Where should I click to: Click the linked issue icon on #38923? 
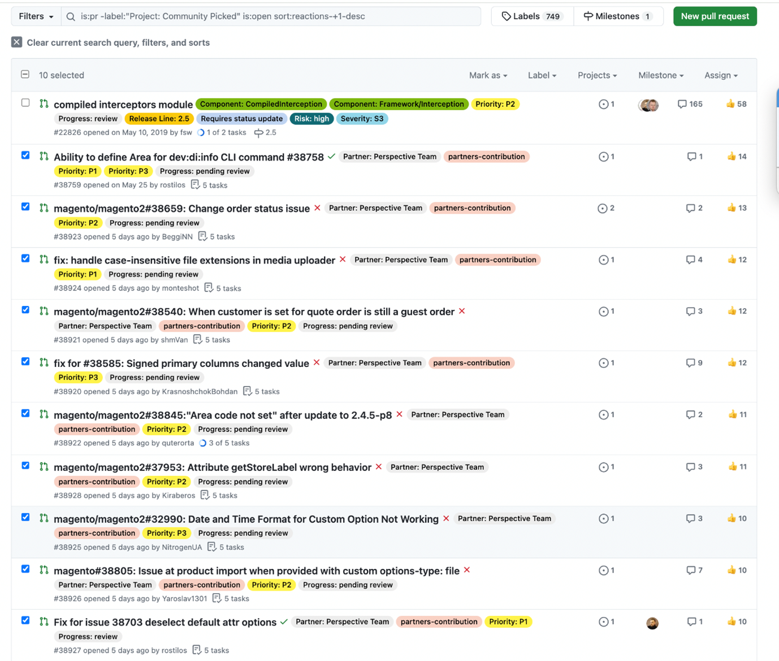[x=604, y=208]
